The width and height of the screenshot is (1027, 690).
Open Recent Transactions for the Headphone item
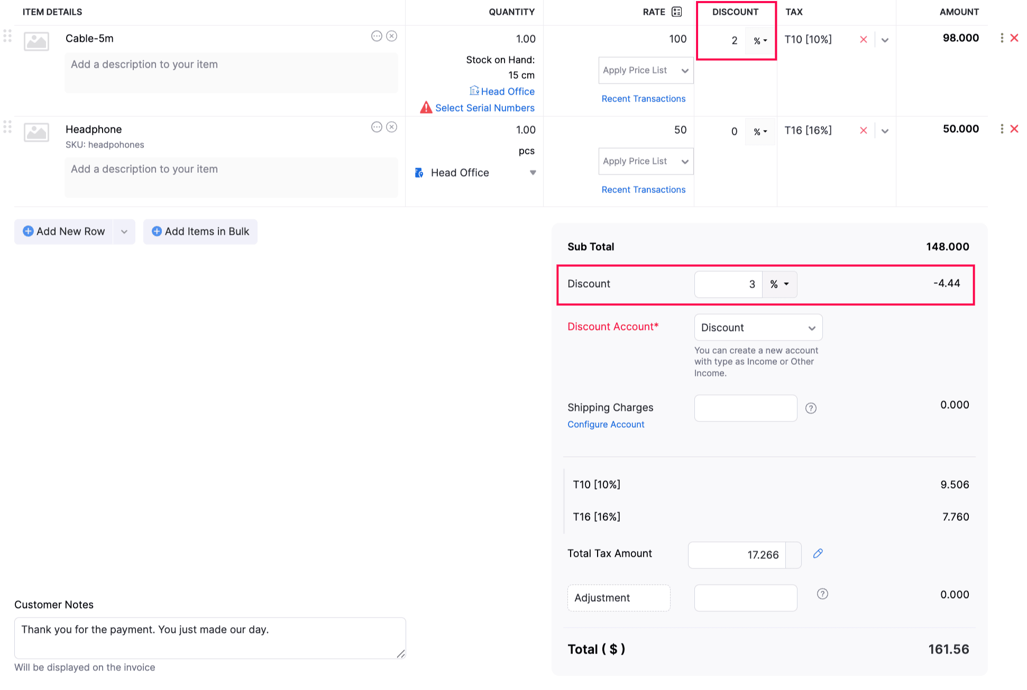coord(644,189)
